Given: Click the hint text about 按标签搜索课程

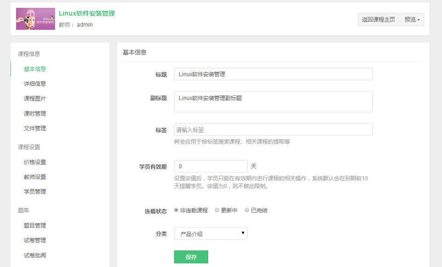Looking at the screenshot, I should [232, 141].
